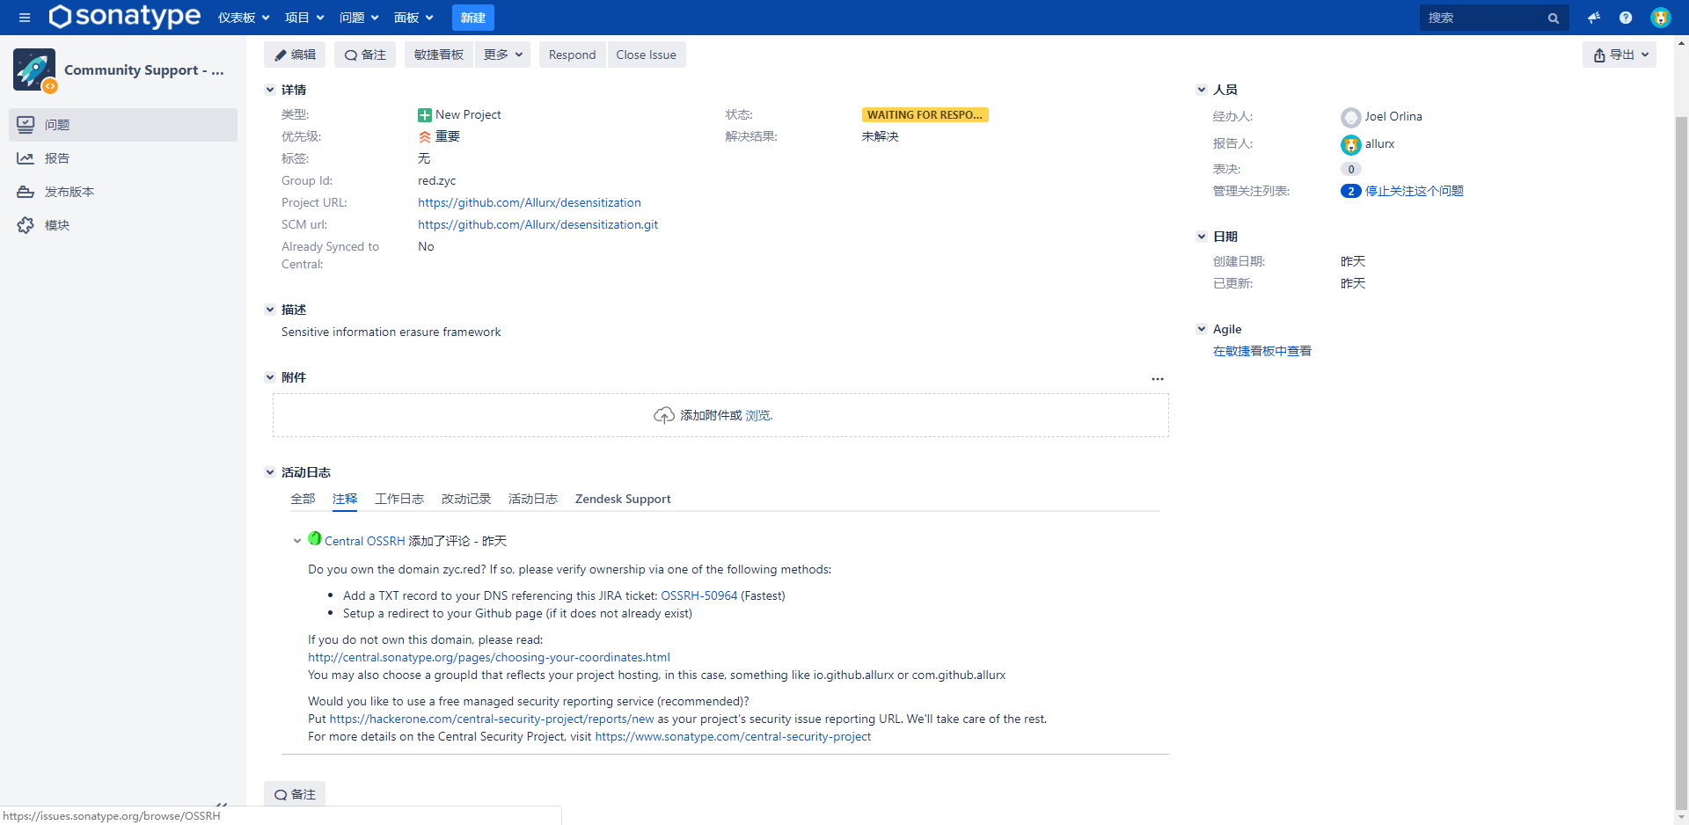Open Releases ship icon in sidebar
Image resolution: width=1689 pixels, height=825 pixels.
tap(26, 192)
